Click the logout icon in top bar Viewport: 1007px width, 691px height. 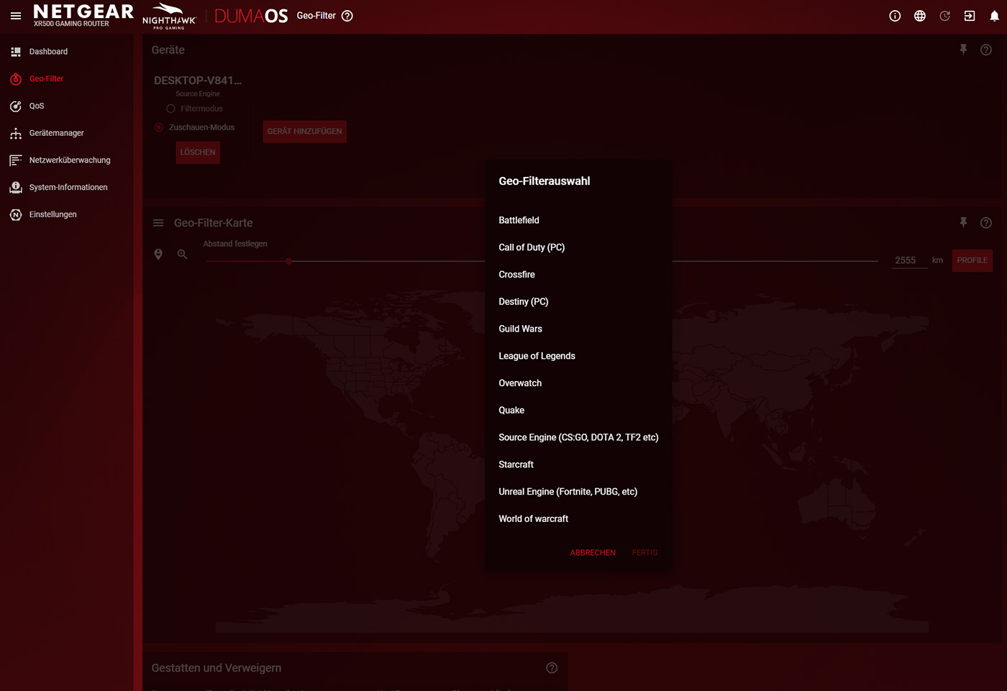pyautogui.click(x=970, y=16)
